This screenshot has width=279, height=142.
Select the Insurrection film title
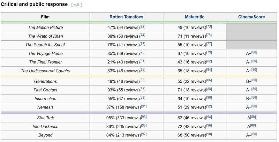pos(45,99)
